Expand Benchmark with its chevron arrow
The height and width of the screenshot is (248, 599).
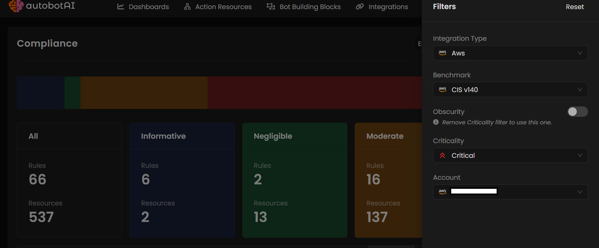pyautogui.click(x=580, y=90)
